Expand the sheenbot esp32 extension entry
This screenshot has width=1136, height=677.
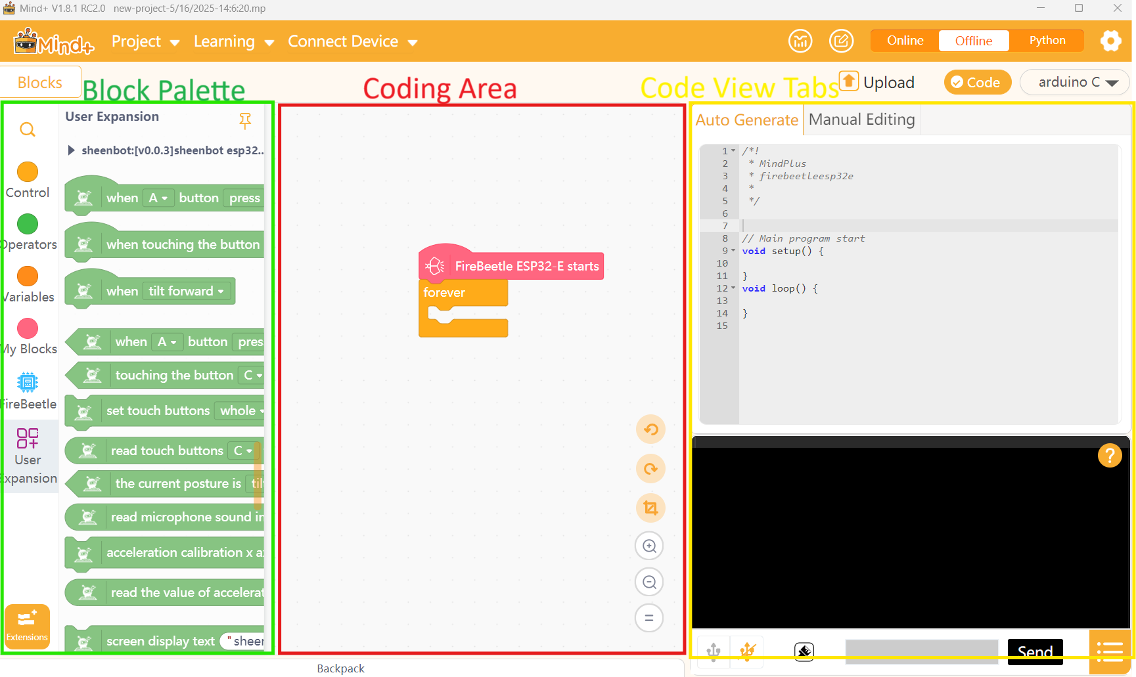pyautogui.click(x=71, y=150)
